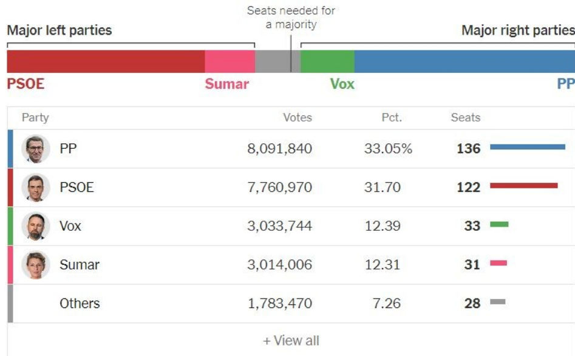Click the red PSOE segment in top bar
The image size is (575, 356).
(x=106, y=61)
